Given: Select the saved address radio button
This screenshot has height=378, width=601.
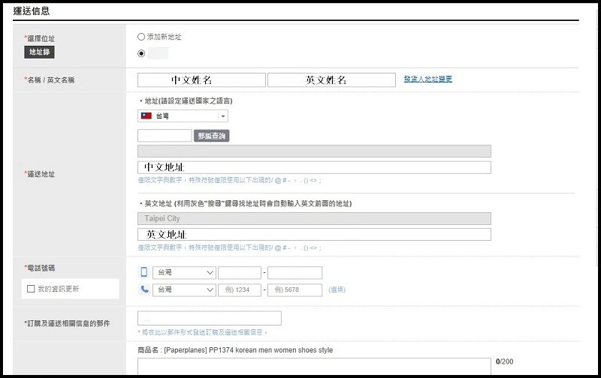Looking at the screenshot, I should [x=141, y=53].
